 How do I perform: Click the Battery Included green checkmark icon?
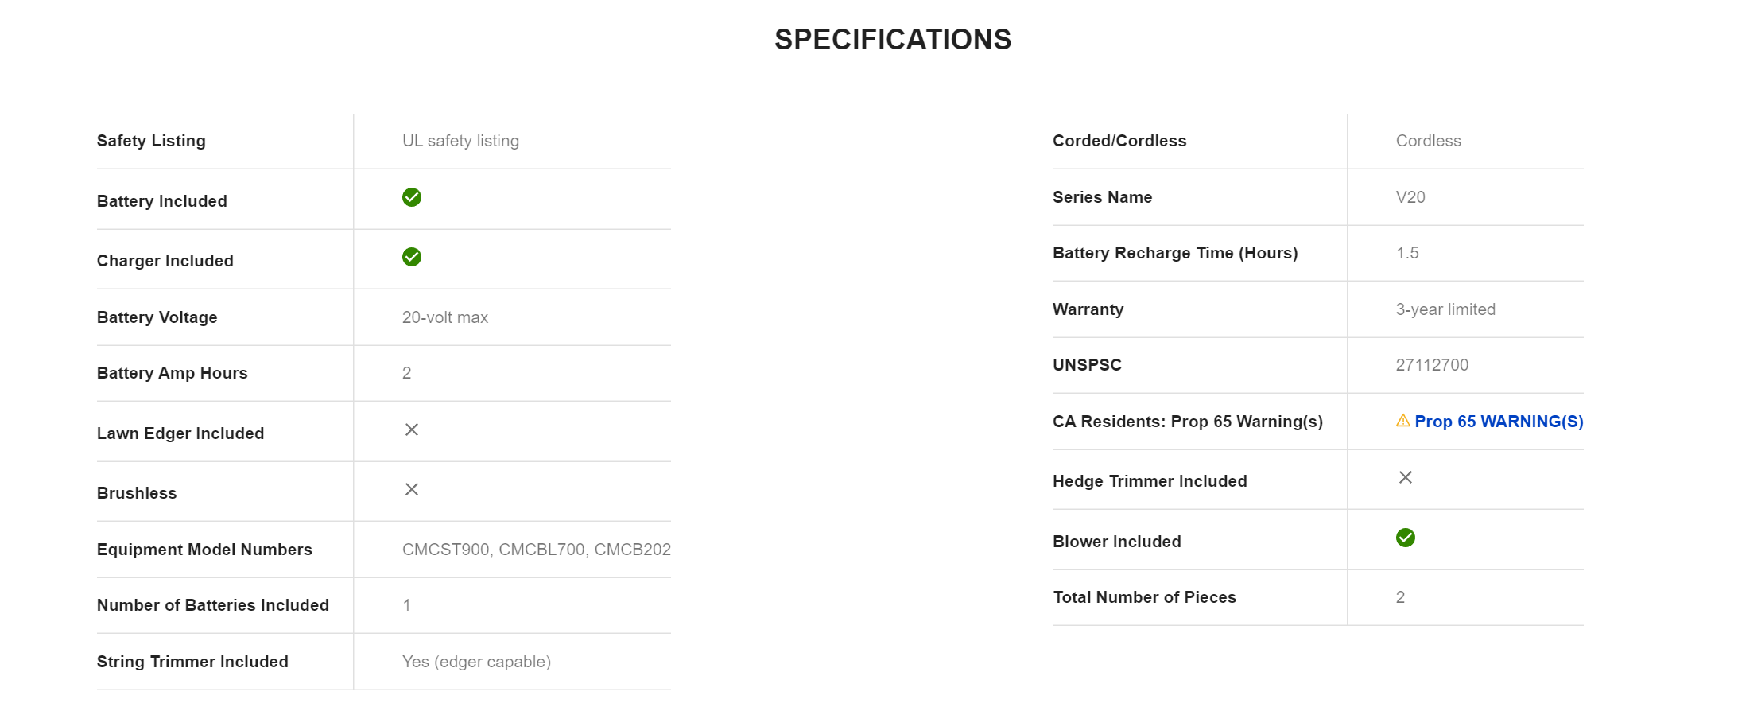point(412,197)
